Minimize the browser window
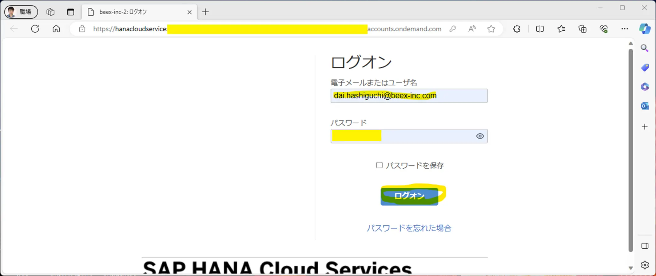Screen dimensions: 656x276 (x=600, y=8)
